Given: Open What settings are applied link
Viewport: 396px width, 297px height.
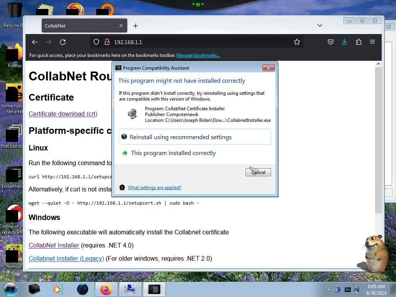Looking at the screenshot, I should tap(155, 188).
